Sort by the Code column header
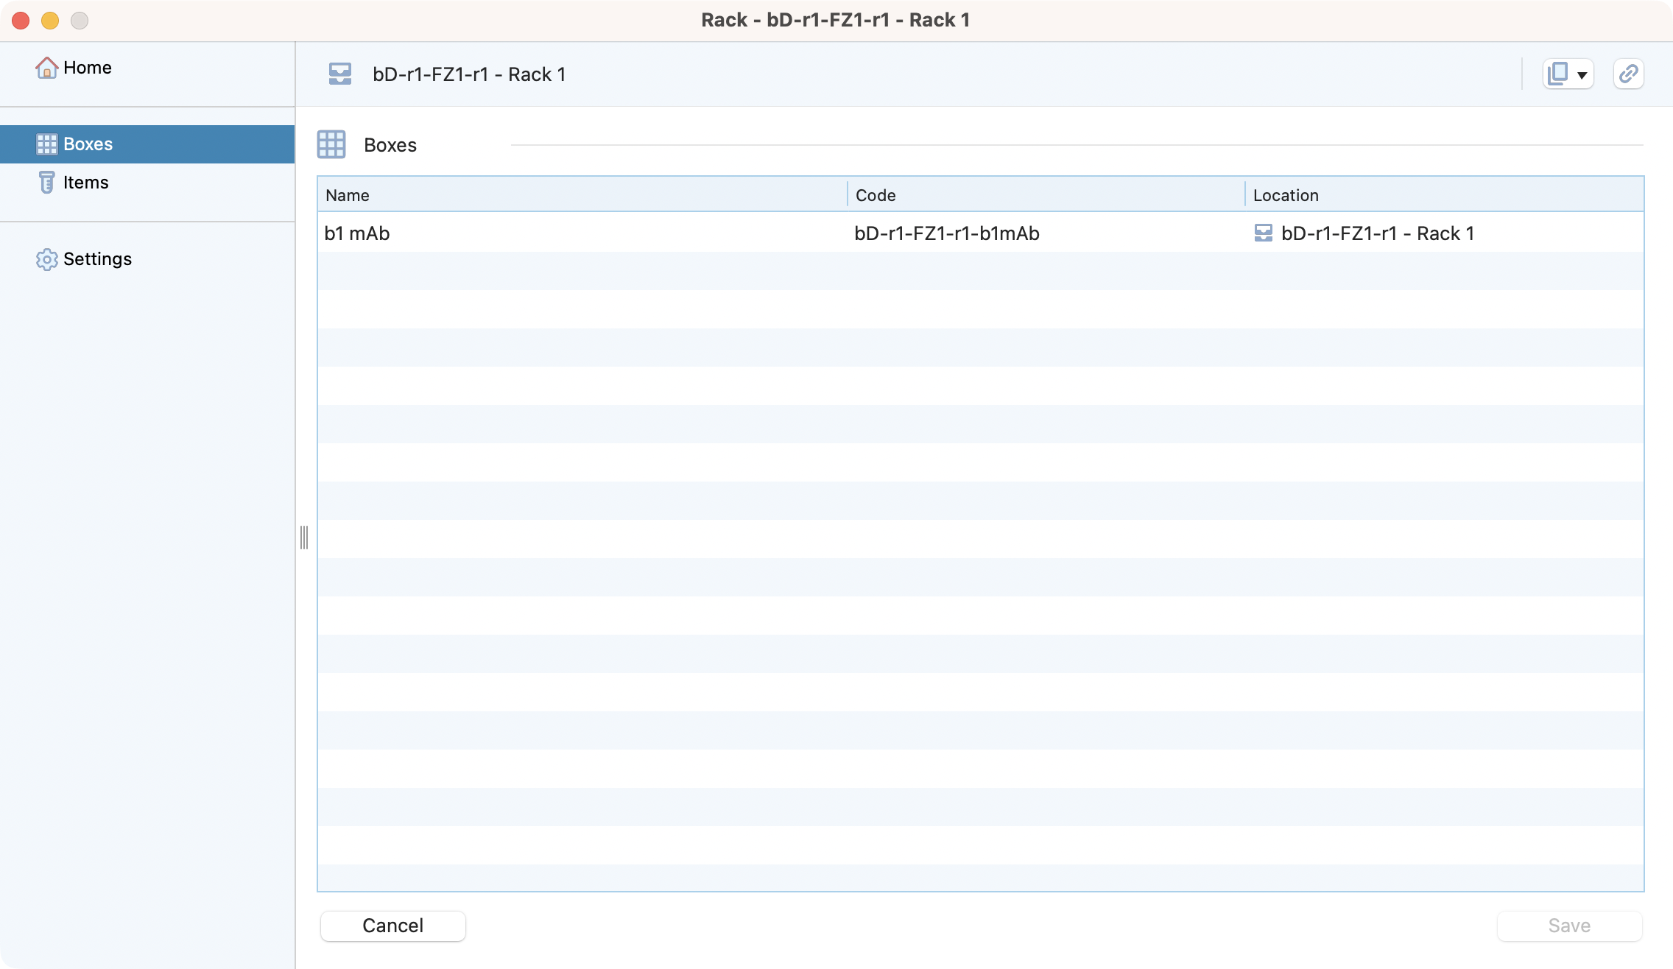The width and height of the screenshot is (1673, 969). 876,195
